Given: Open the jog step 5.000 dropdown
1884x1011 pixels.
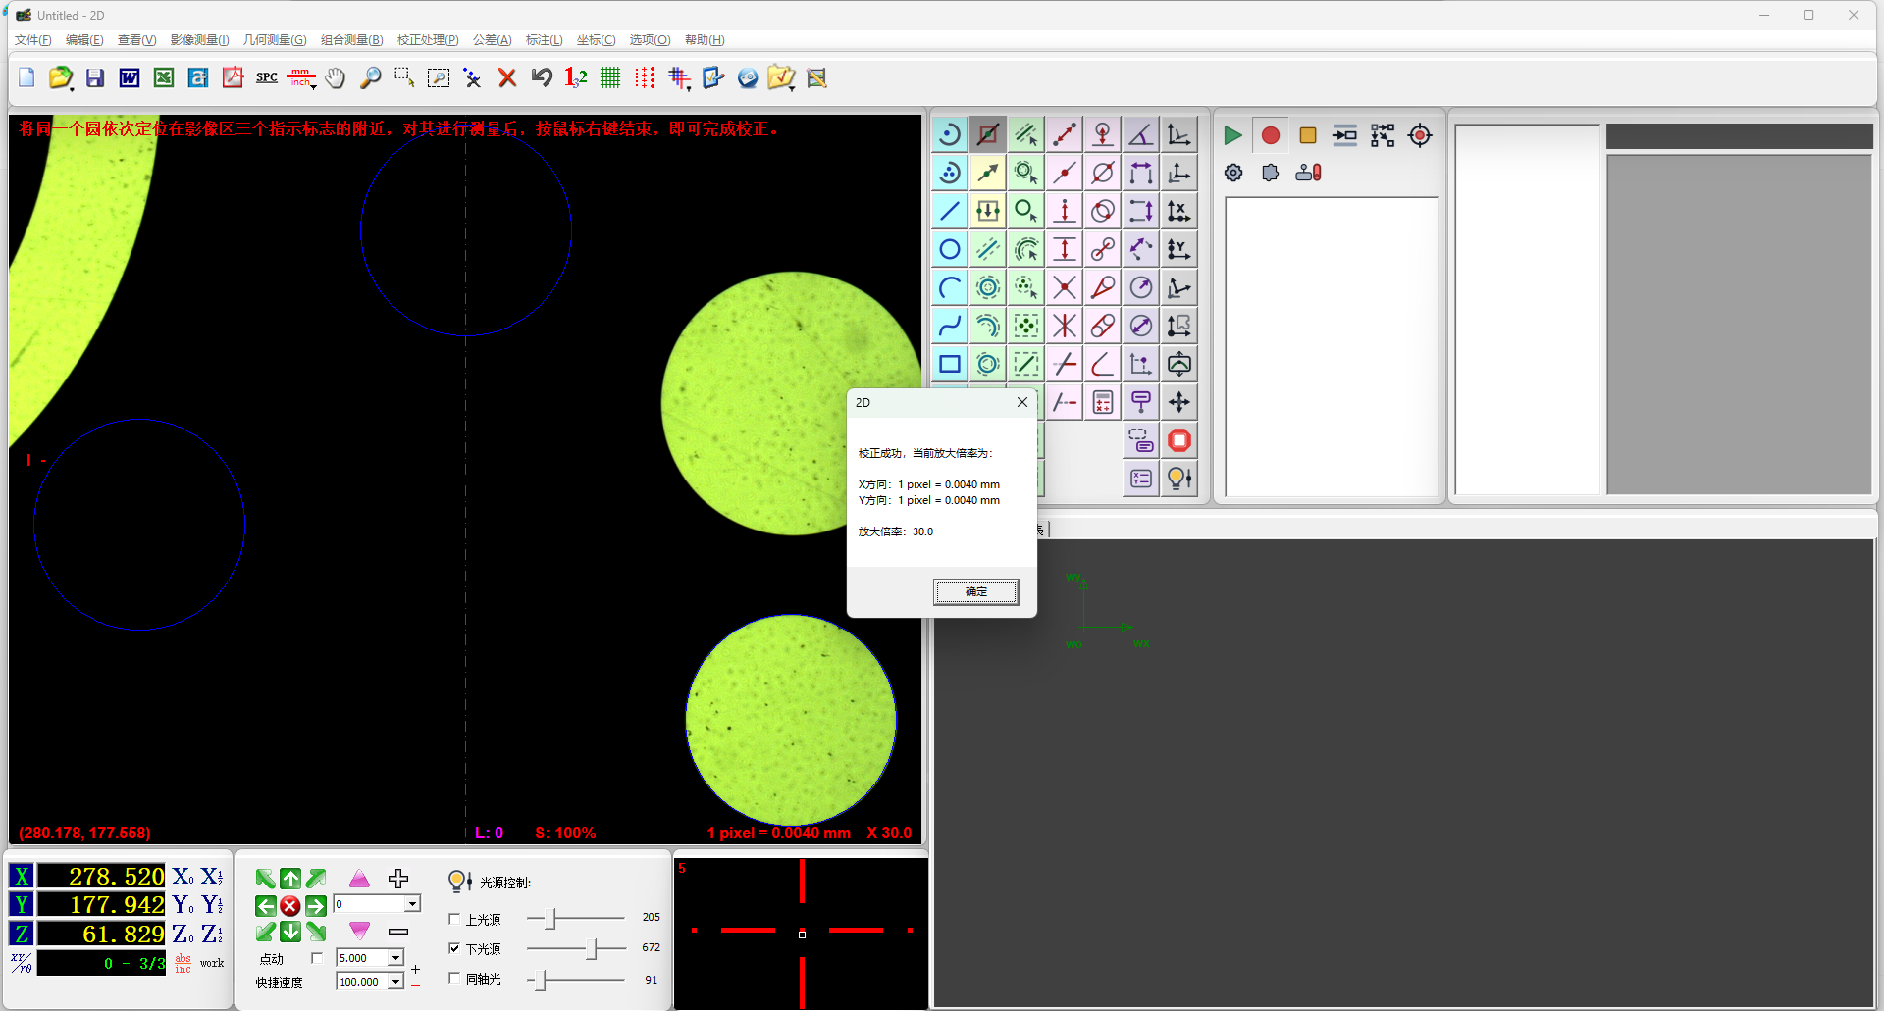Looking at the screenshot, I should tap(396, 958).
